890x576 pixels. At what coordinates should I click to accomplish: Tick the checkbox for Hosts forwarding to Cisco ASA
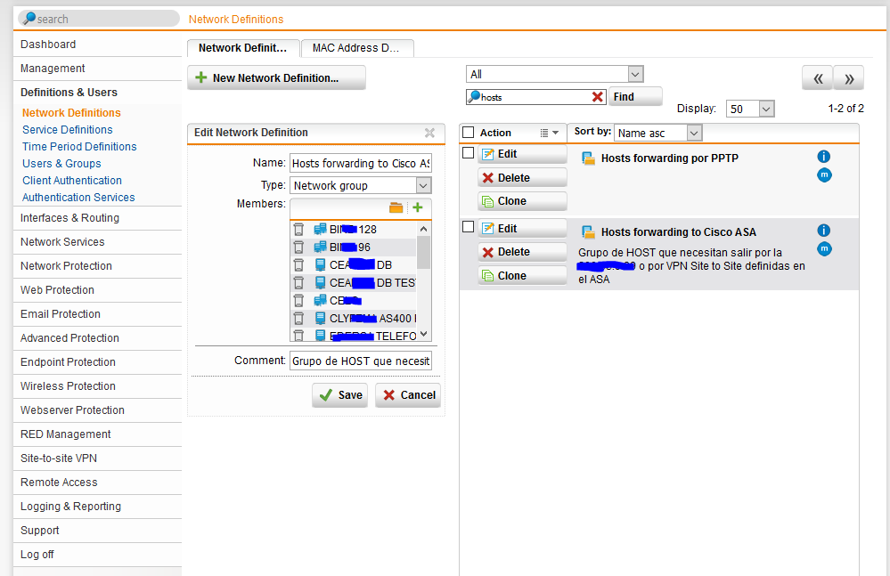[x=469, y=228]
